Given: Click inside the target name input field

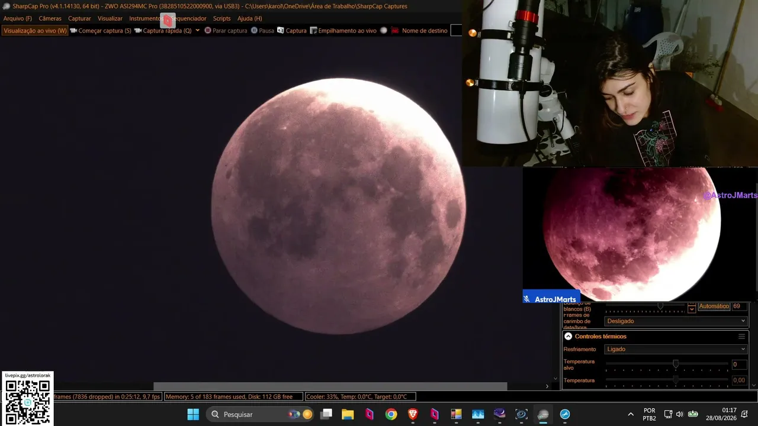Looking at the screenshot, I should 456,30.
